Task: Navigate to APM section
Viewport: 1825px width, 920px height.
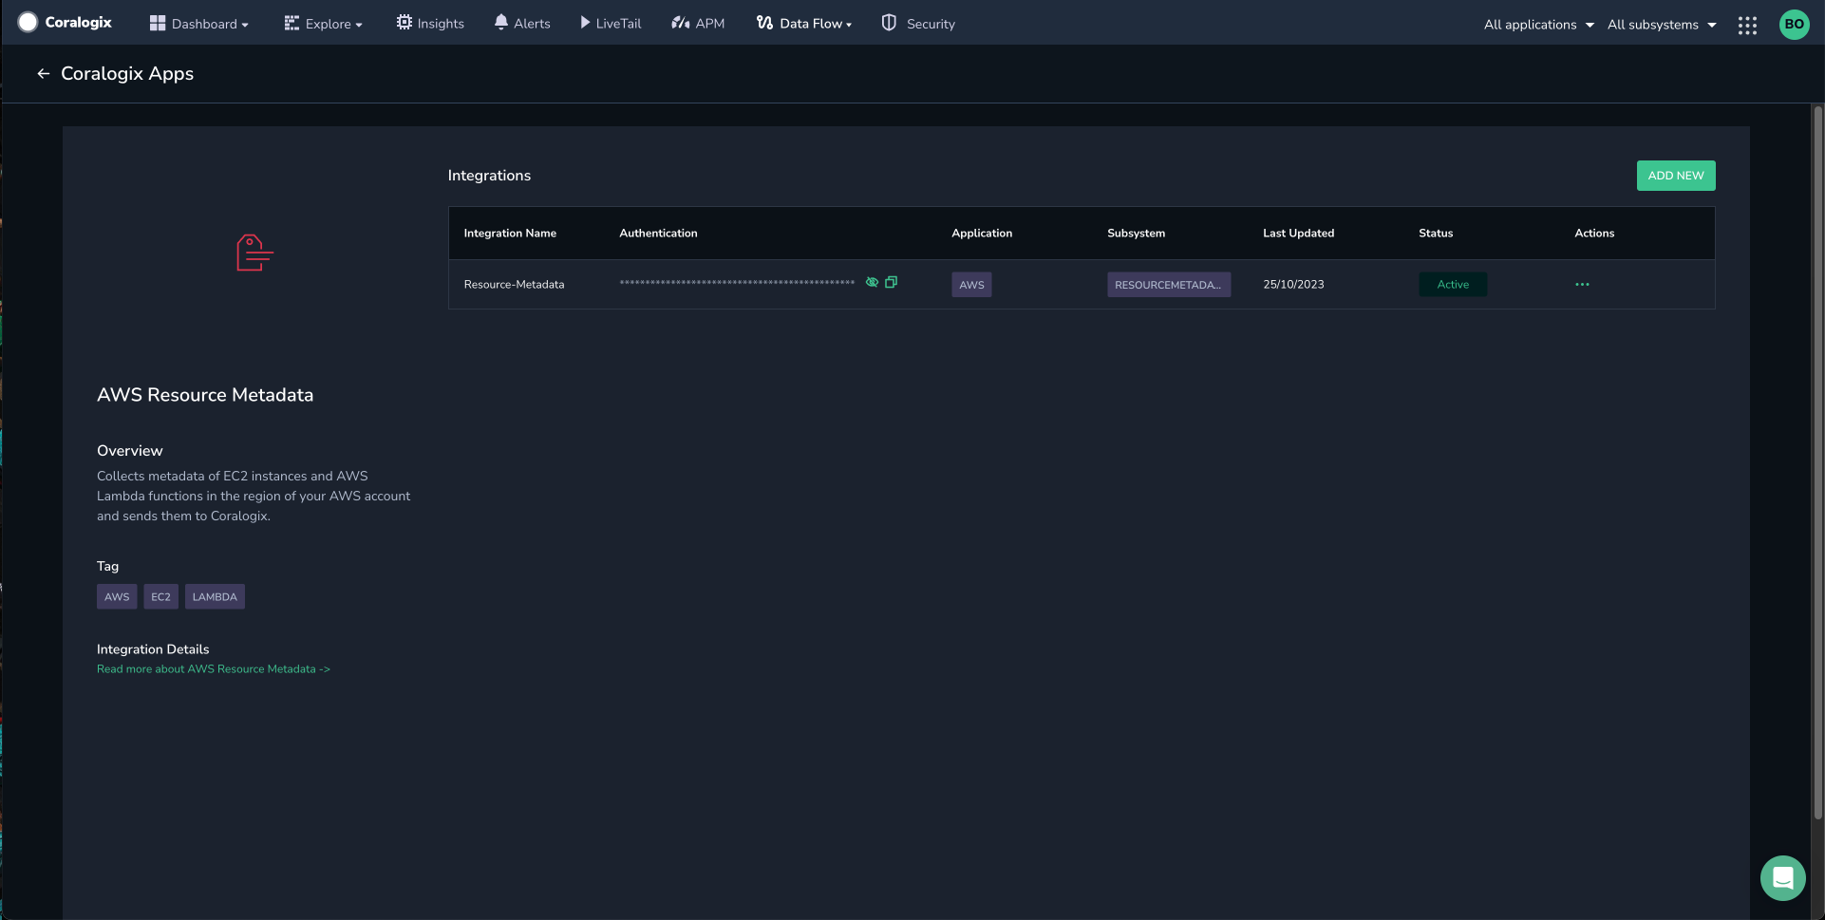Action: pyautogui.click(x=698, y=24)
